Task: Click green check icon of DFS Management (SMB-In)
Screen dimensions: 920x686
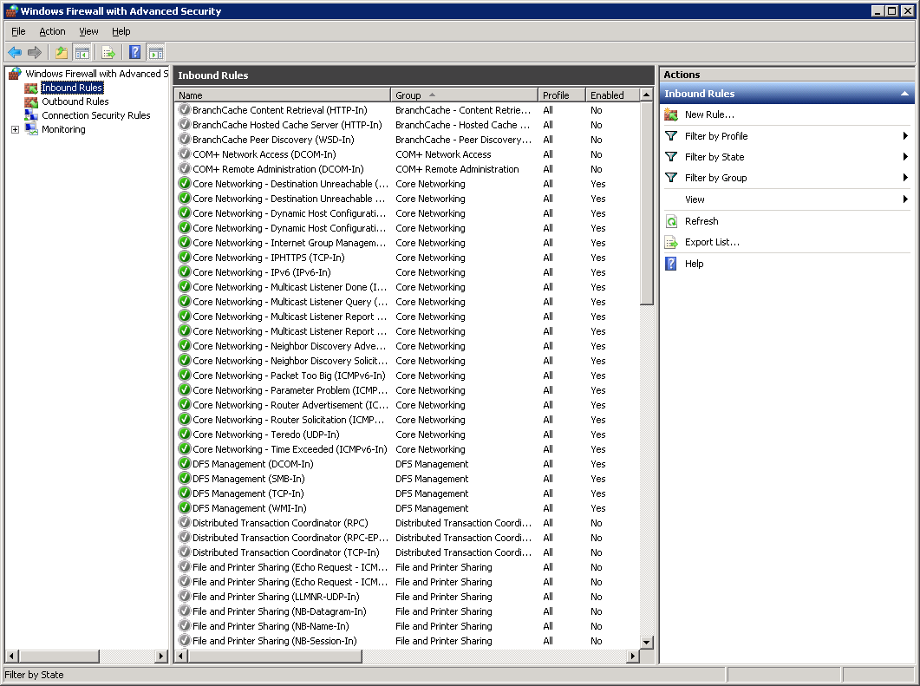Action: tap(185, 478)
